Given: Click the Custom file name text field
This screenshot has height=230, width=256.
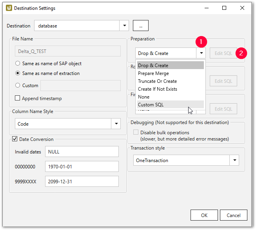Looking at the screenshot, I should 80,86.
